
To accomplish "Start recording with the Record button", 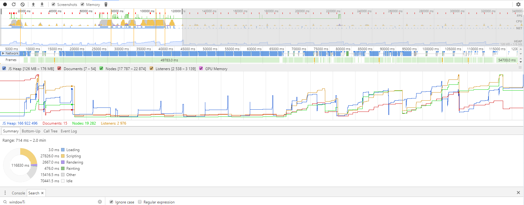I will click(5, 4).
